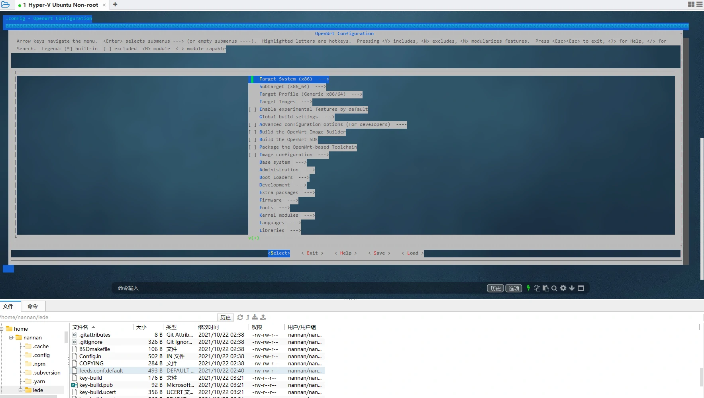704x398 pixels.
Task: Collapse the nannan tree node
Action: (x=11, y=337)
